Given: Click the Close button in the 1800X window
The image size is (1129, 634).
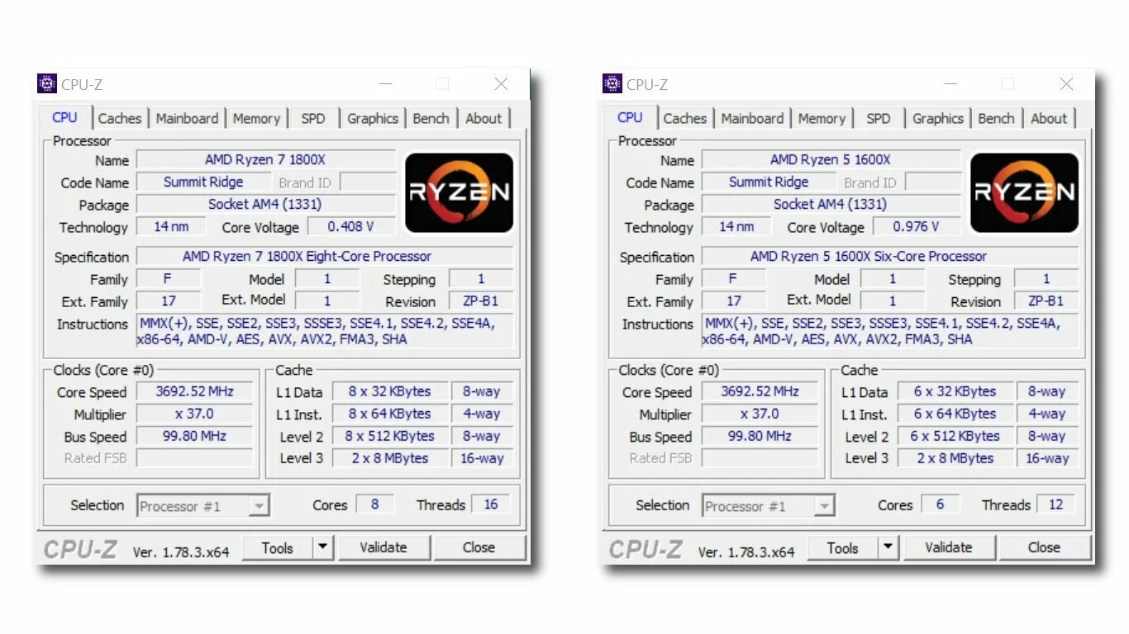Looking at the screenshot, I should [479, 547].
